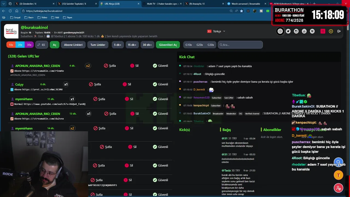This screenshot has height=197, width=350.
Task: Open the Dribbble-style globe icon in header
Action: 280,31
